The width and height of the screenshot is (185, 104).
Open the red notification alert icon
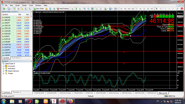point(182,9)
